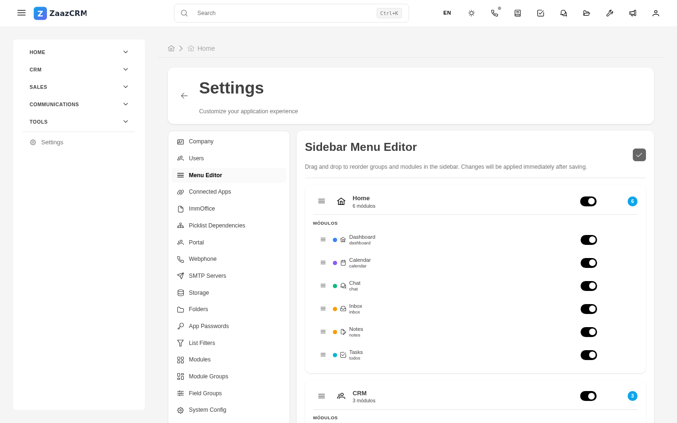Click the people icon of CRM group
This screenshot has height=423, width=677.
point(341,396)
